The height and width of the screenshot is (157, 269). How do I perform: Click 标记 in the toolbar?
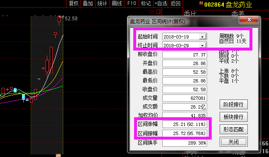pos(146,3)
